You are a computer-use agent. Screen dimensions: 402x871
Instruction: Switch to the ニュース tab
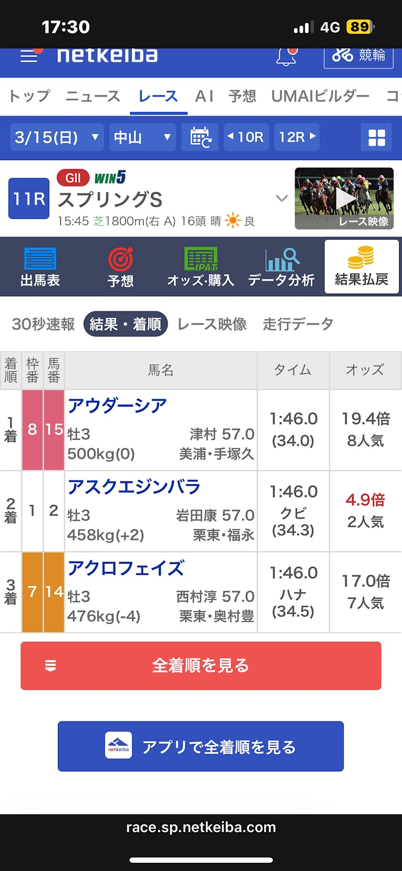[x=93, y=96]
